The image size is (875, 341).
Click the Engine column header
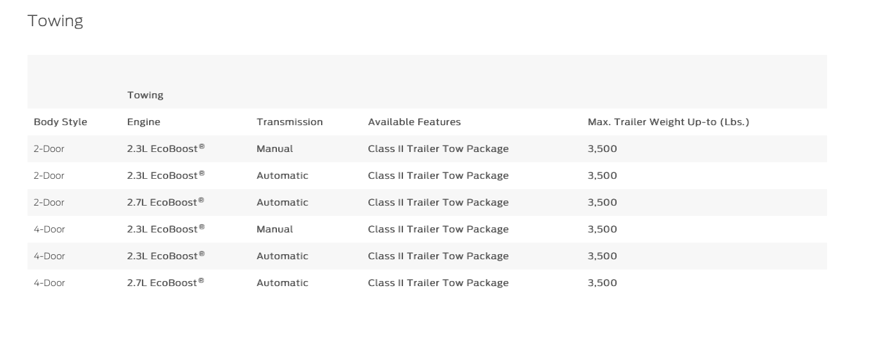pos(144,122)
